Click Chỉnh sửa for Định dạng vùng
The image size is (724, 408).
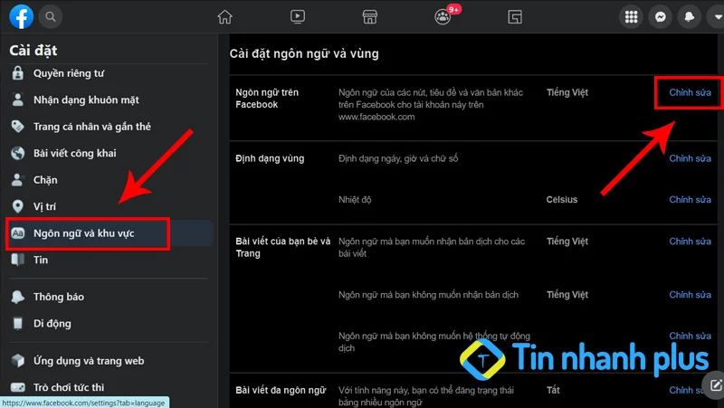coord(690,158)
